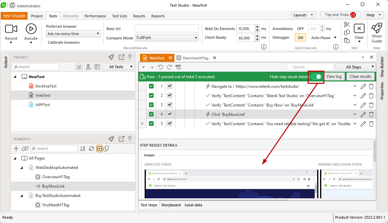Click rocket icon in Project panel header
This screenshot has width=388, height=223.
tap(111, 57)
